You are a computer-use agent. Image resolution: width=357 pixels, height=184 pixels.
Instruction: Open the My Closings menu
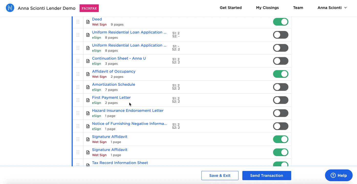point(267,8)
